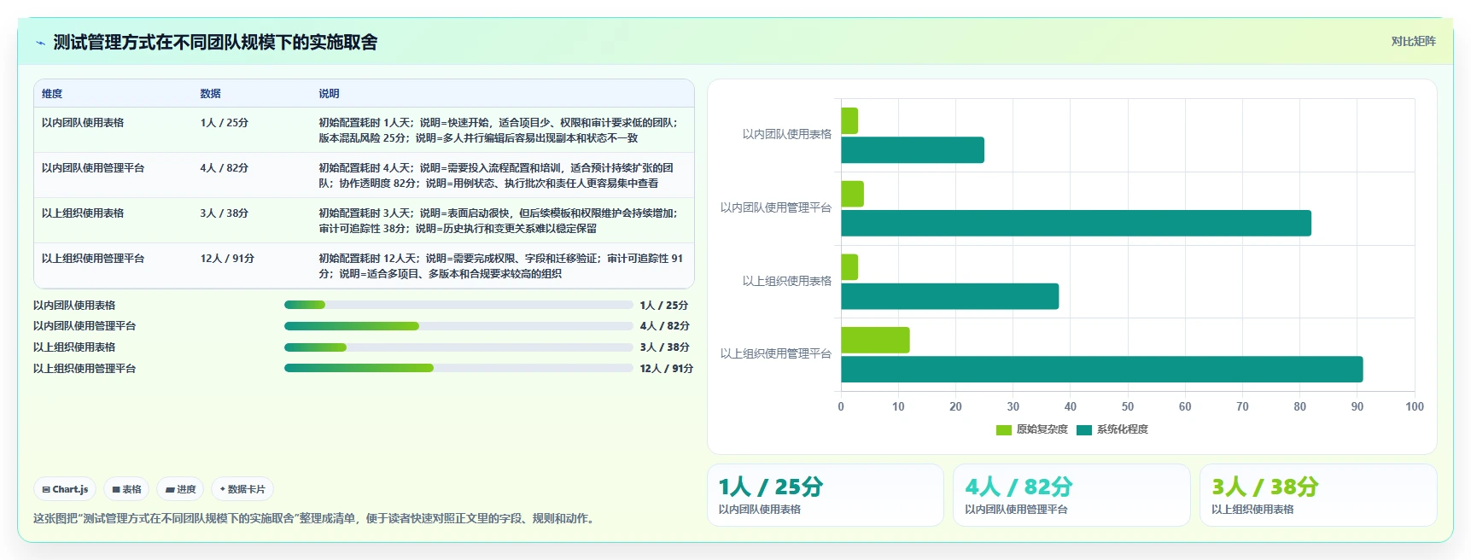Click the 3人 / 38分 value beside progress bar

(x=665, y=347)
